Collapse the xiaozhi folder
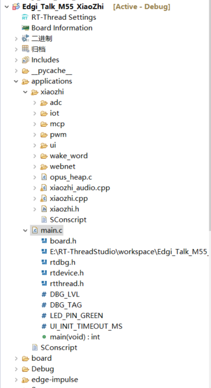 click(x=25, y=92)
